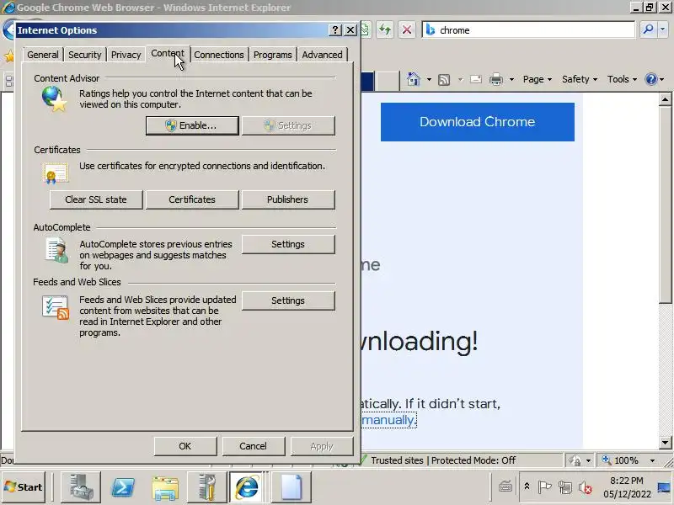Click the scroll down arrow
674x505 pixels.
pyautogui.click(x=665, y=443)
